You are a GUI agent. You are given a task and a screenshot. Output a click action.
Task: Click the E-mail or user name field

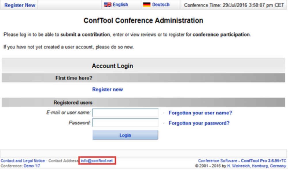pos(125,113)
